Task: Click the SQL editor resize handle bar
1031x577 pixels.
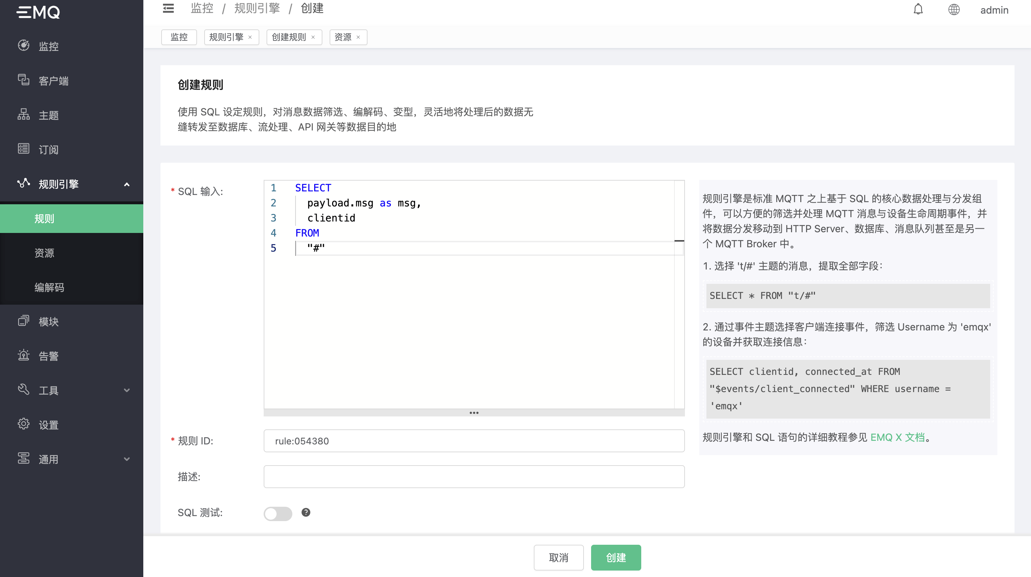Action: 474,413
